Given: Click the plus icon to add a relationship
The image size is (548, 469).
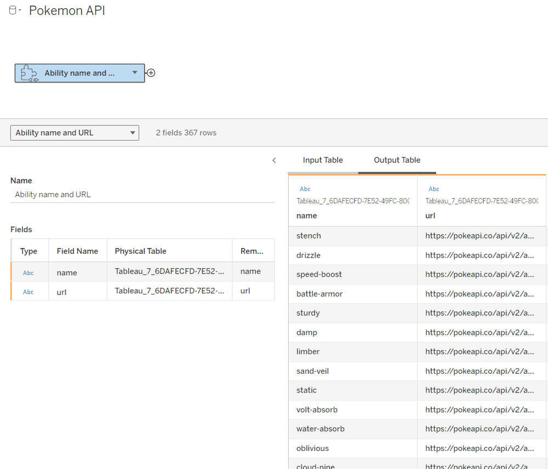Looking at the screenshot, I should (x=151, y=73).
